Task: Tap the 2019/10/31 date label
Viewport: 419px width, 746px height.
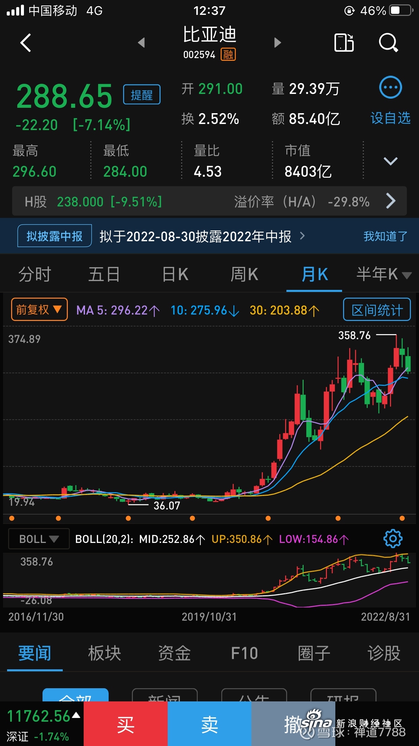Action: pos(209,617)
